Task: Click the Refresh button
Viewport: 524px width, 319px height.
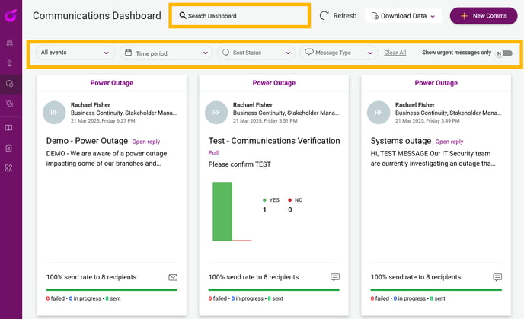Action: [x=338, y=16]
